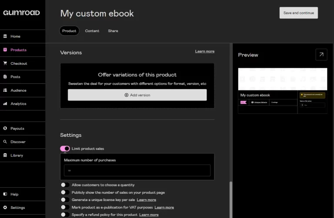Click the page vertical scrollbar thumb
The width and height of the screenshot is (334, 218).
[x=231, y=199]
